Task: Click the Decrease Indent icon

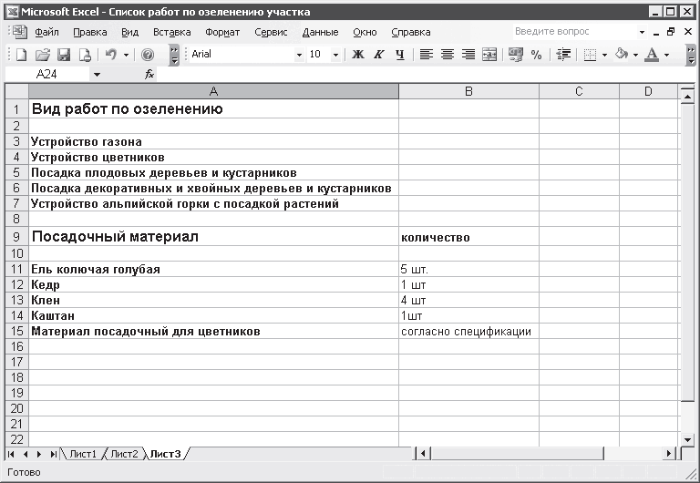Action: 563,55
